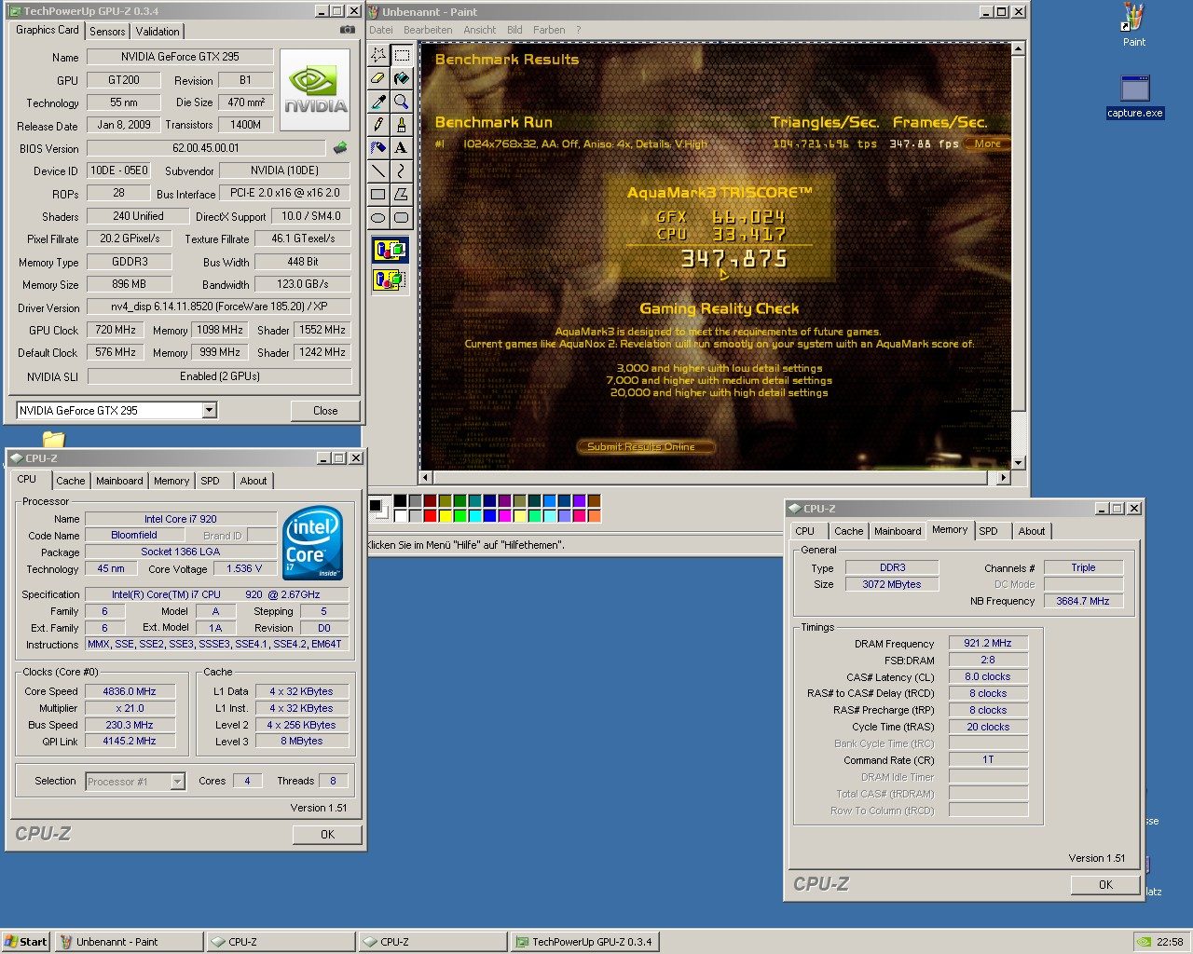Click the save BIOS icon beside BIOS Version

[x=340, y=147]
